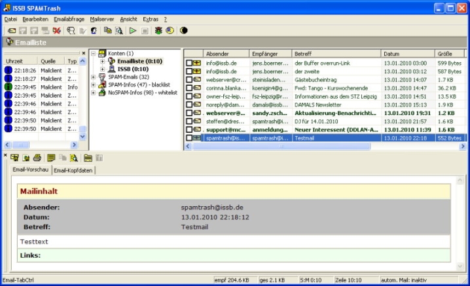
Task: Expand the NoSPAM-Infos whitelist node
Action: pos(94,93)
